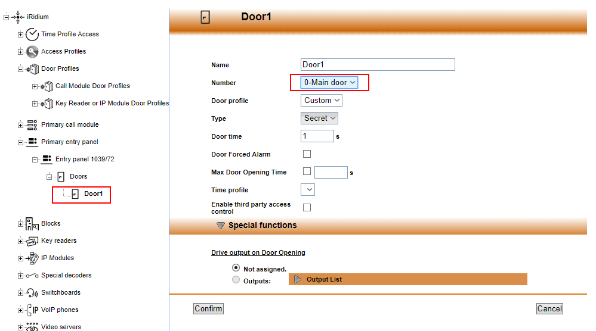Open the Output List bar

pos(408,279)
